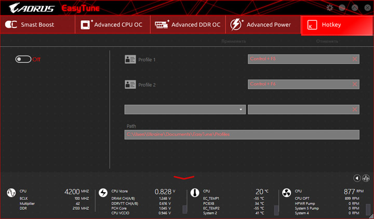Click the Profile 2 card icon

coord(130,85)
